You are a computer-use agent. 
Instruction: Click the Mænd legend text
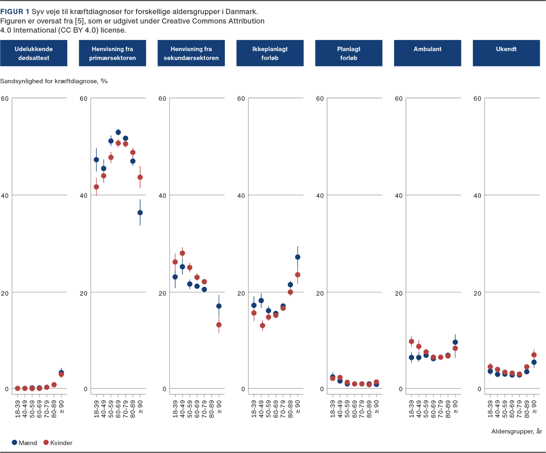pos(28,443)
